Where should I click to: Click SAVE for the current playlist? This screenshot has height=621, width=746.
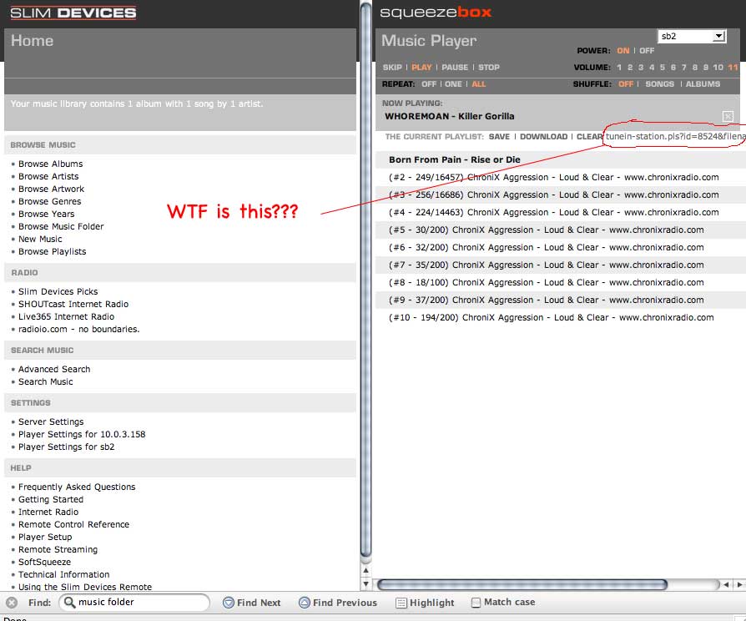(x=499, y=137)
